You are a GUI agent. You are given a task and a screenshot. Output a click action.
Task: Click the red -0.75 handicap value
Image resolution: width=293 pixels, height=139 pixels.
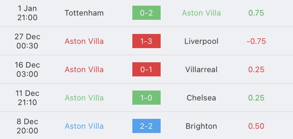coord(256,41)
